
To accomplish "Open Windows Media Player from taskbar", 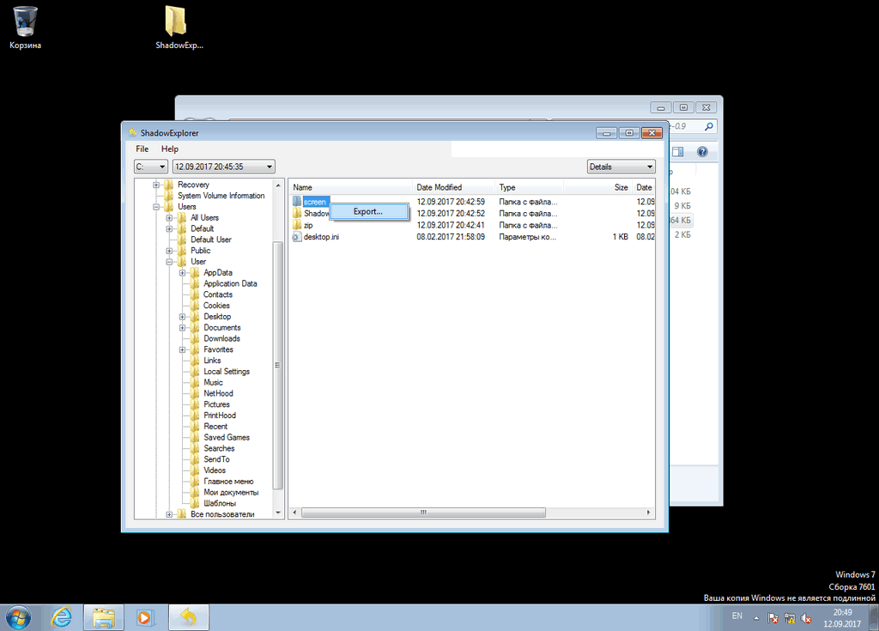I will (x=145, y=617).
